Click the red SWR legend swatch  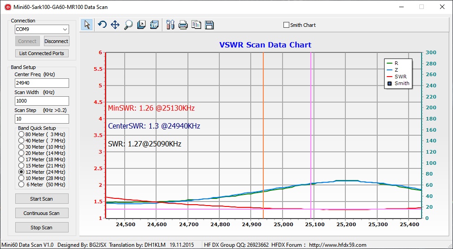pyautogui.click(x=389, y=77)
